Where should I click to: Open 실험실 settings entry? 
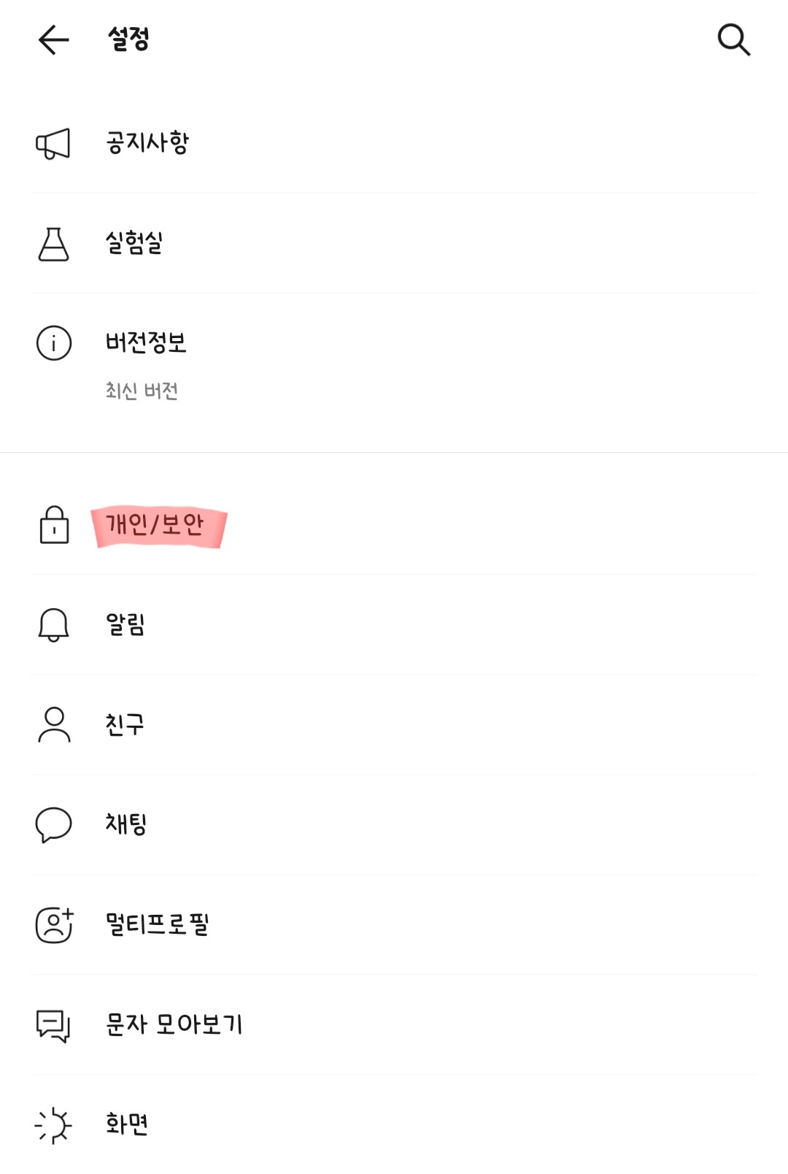(134, 243)
